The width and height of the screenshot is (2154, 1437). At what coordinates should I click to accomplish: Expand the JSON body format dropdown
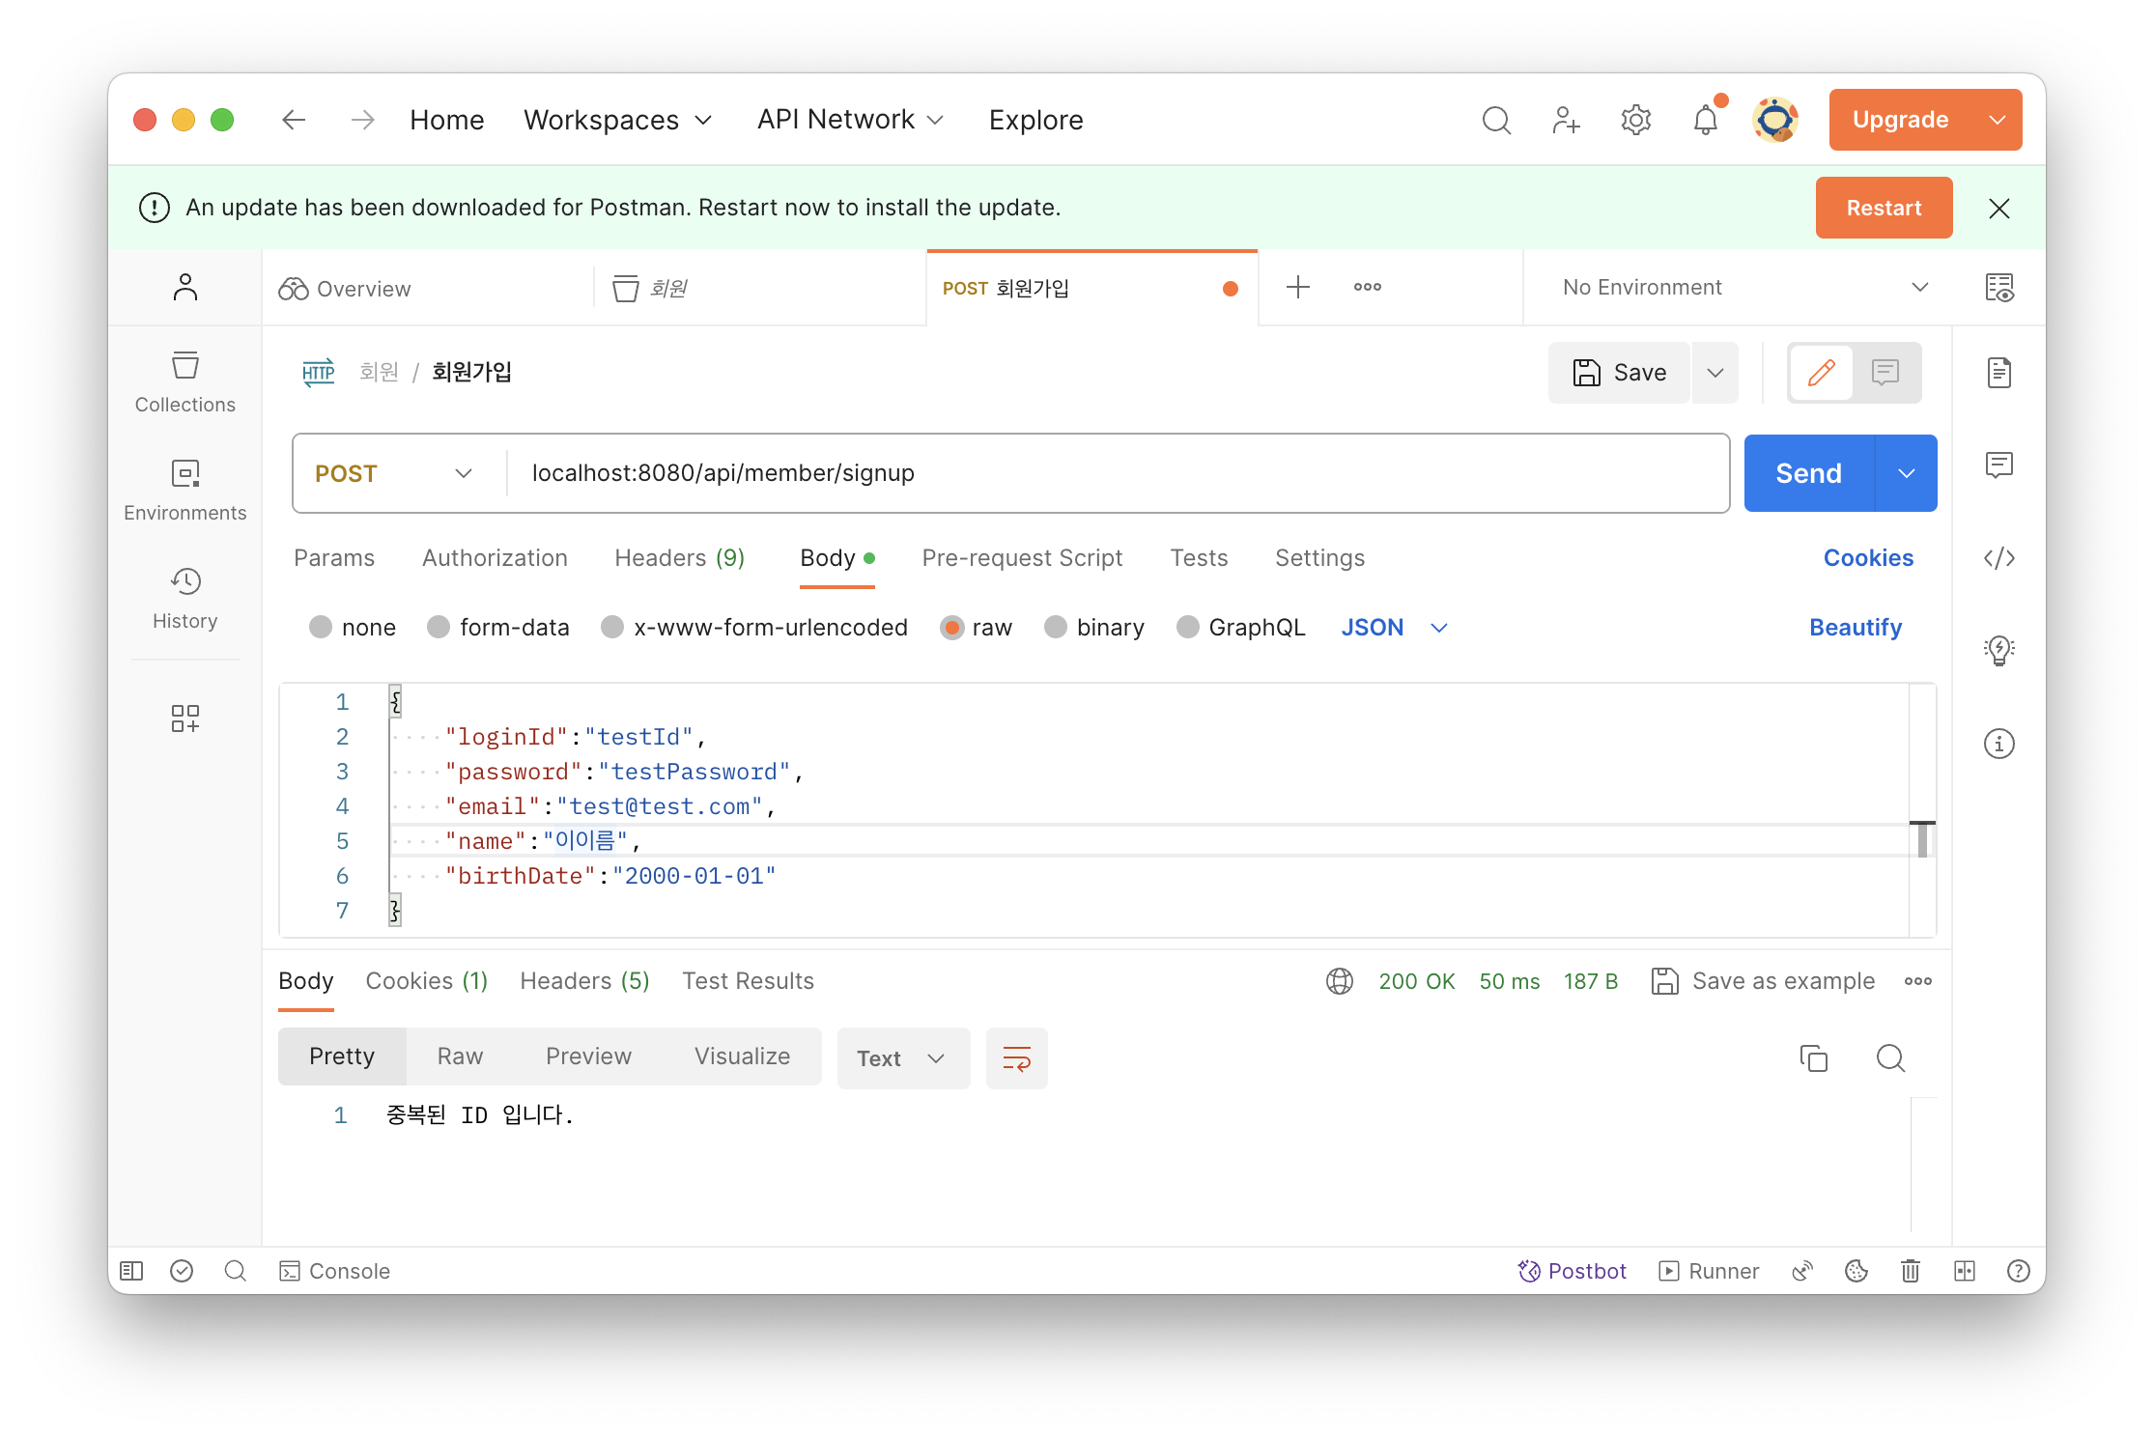click(x=1394, y=628)
